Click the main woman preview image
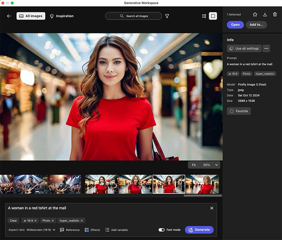This screenshot has height=240, width=282. 111,97
